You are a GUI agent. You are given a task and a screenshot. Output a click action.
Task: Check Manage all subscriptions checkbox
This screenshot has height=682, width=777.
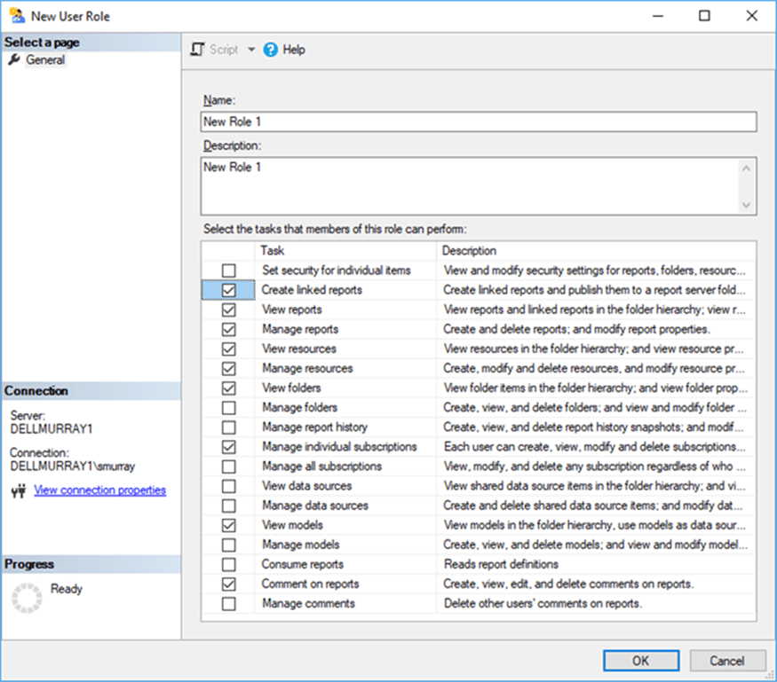(228, 466)
